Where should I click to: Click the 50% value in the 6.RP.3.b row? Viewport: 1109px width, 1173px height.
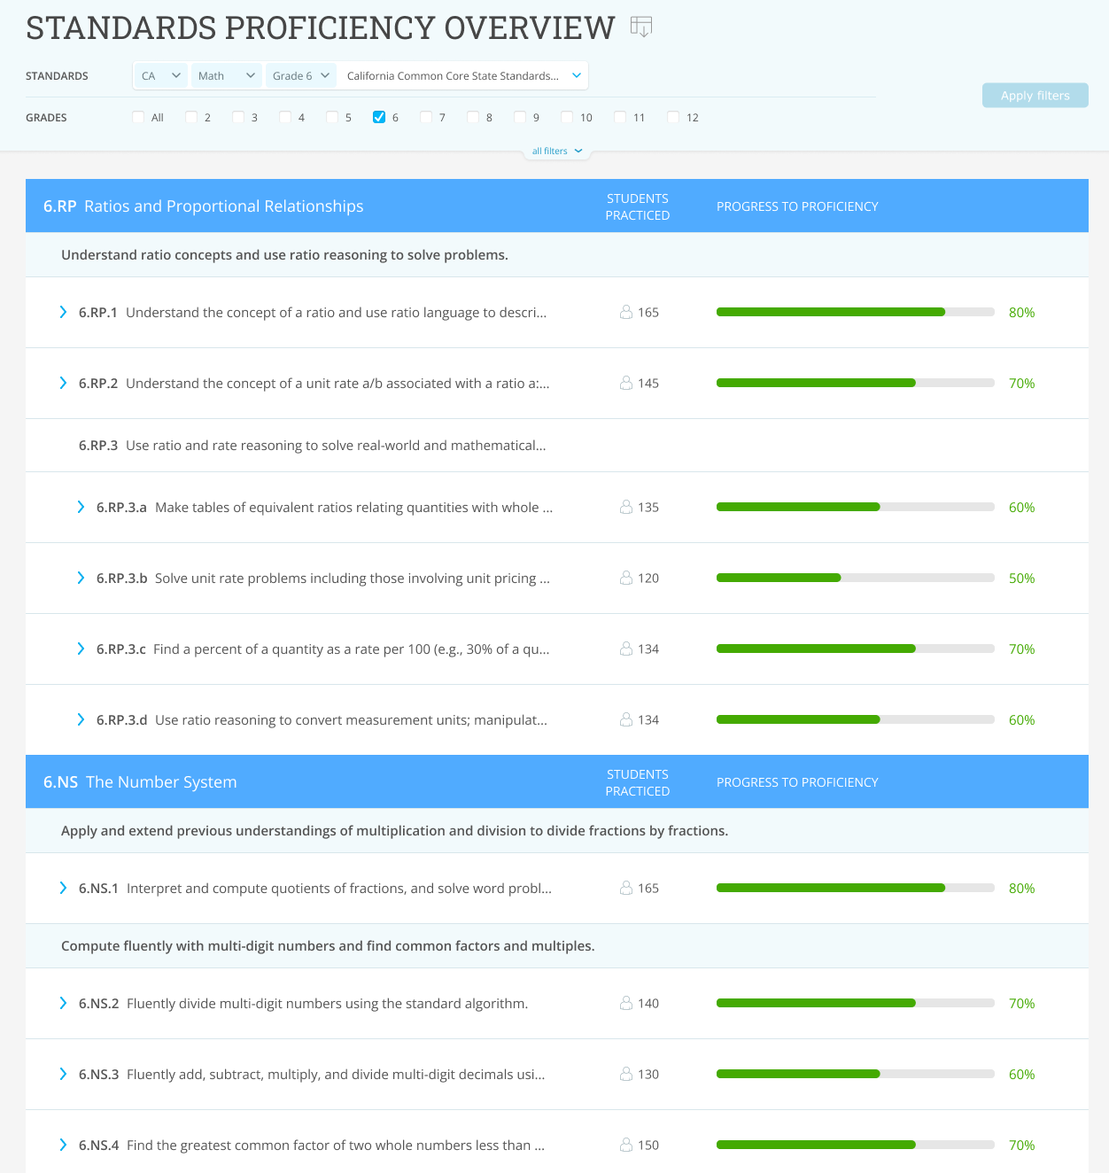coord(1021,578)
